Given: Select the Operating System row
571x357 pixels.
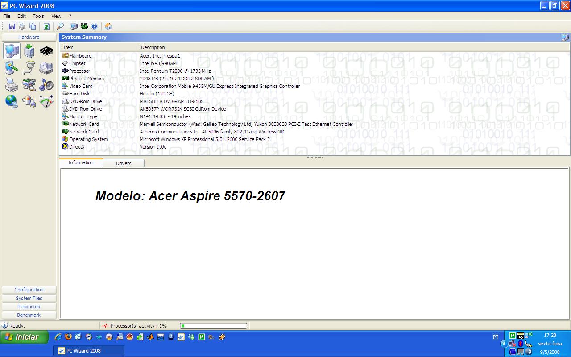Looking at the screenshot, I should point(314,139).
